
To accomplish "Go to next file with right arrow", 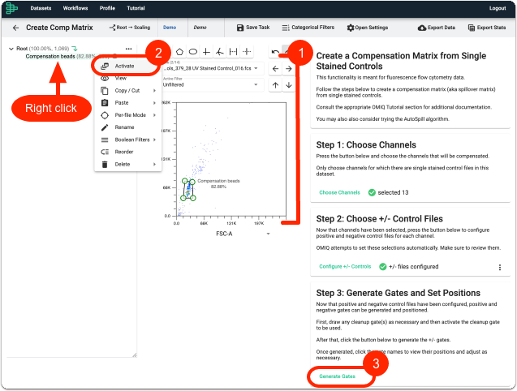I will tap(288, 69).
